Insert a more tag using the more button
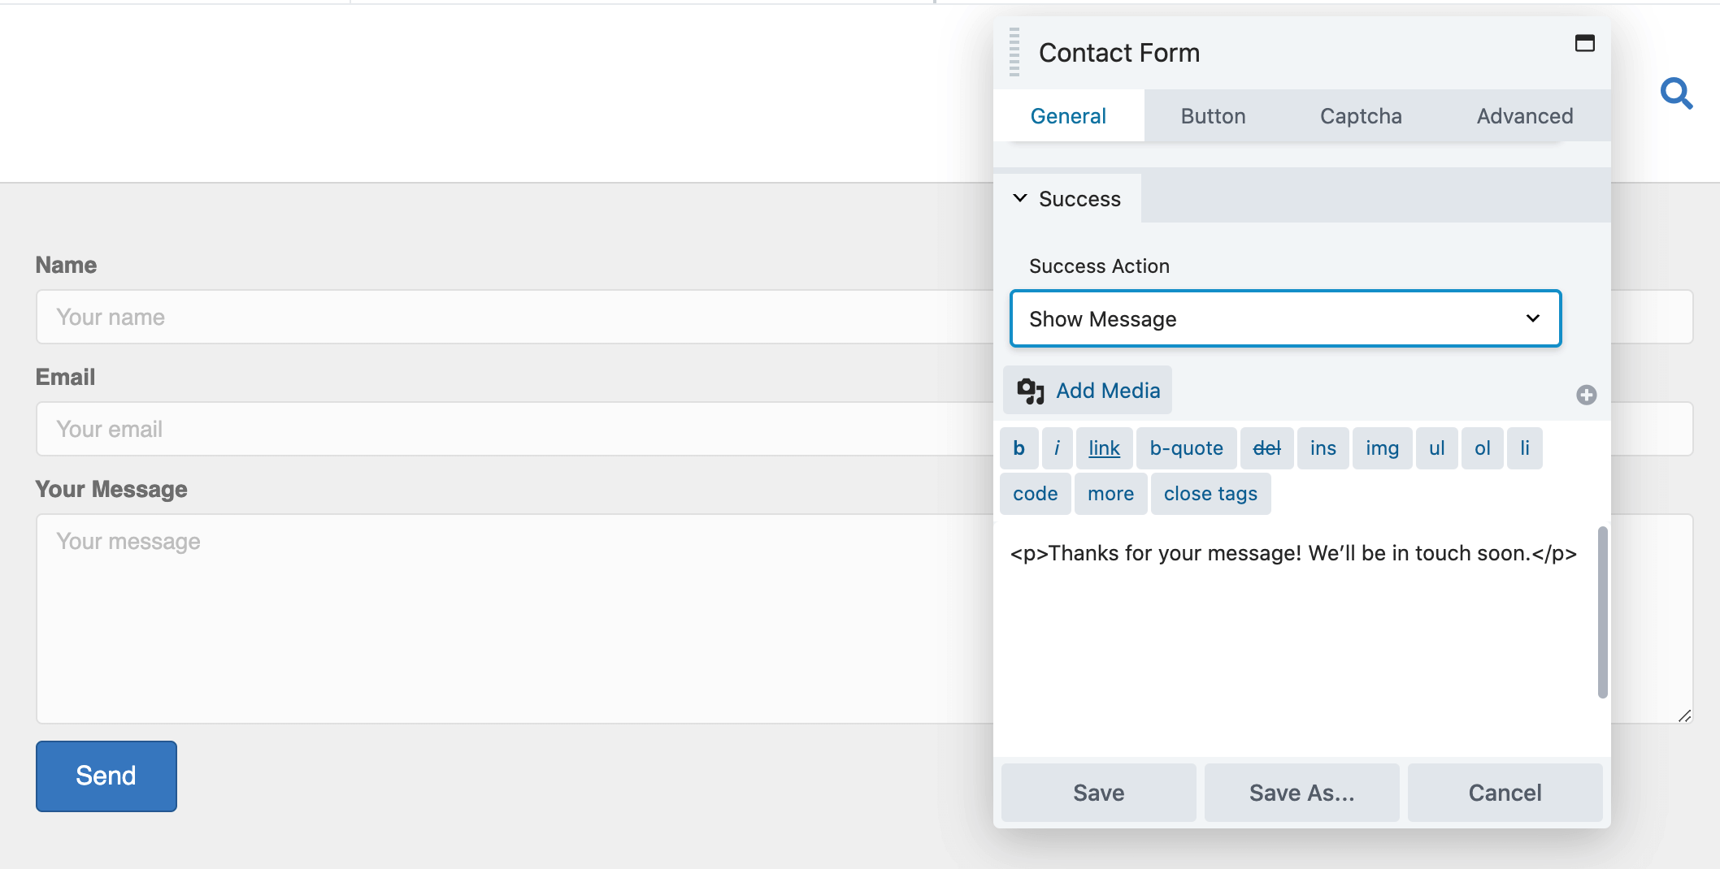 (1110, 493)
